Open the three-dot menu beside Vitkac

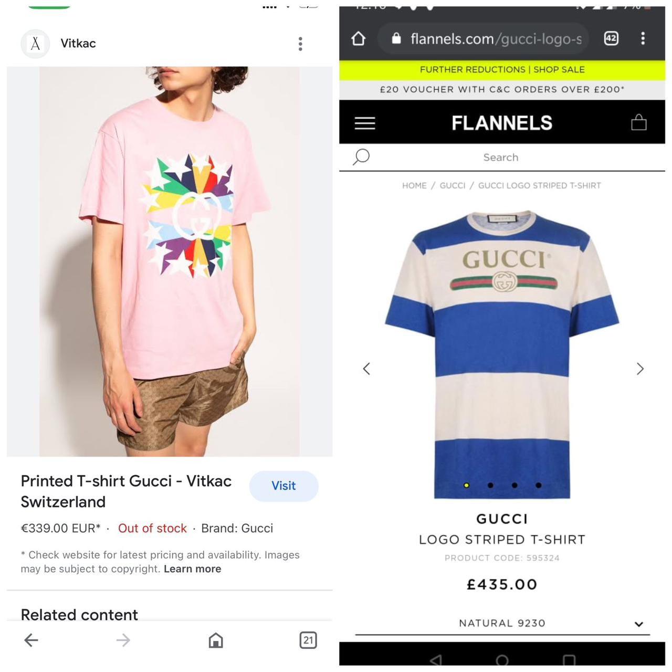coord(300,44)
